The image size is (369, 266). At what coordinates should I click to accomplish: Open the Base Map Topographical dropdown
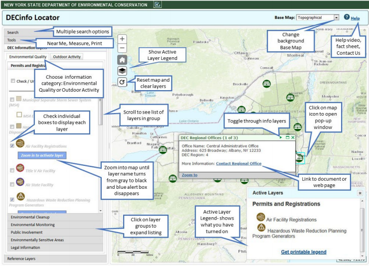click(318, 17)
